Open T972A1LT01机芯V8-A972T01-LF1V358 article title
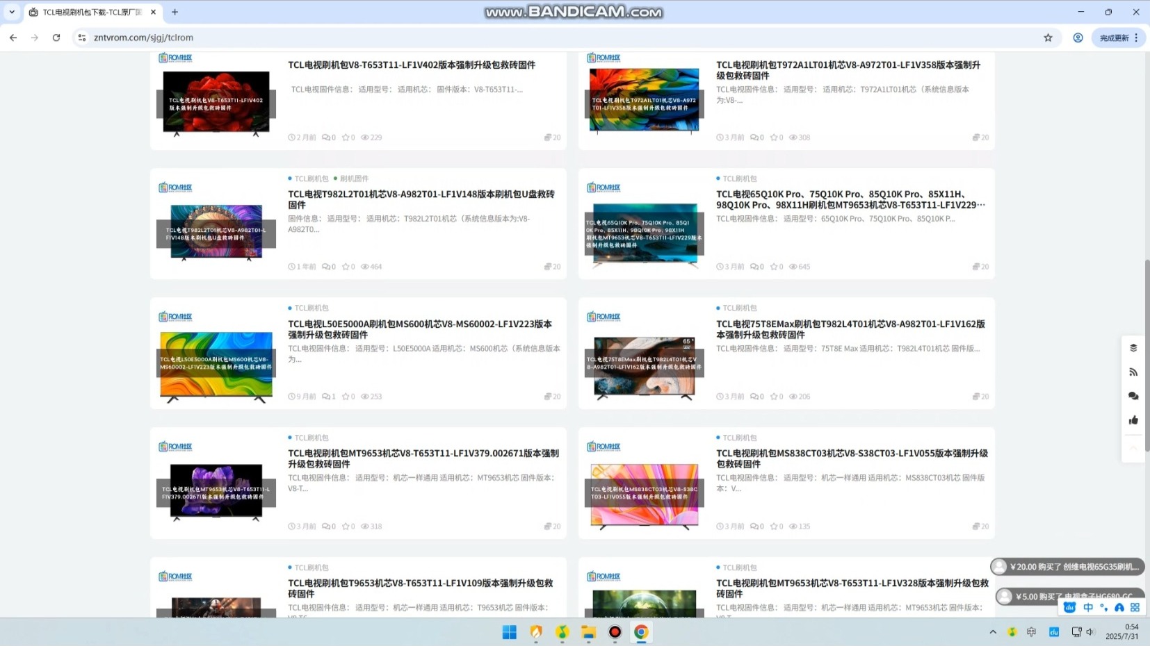The height and width of the screenshot is (646, 1150). [848, 70]
